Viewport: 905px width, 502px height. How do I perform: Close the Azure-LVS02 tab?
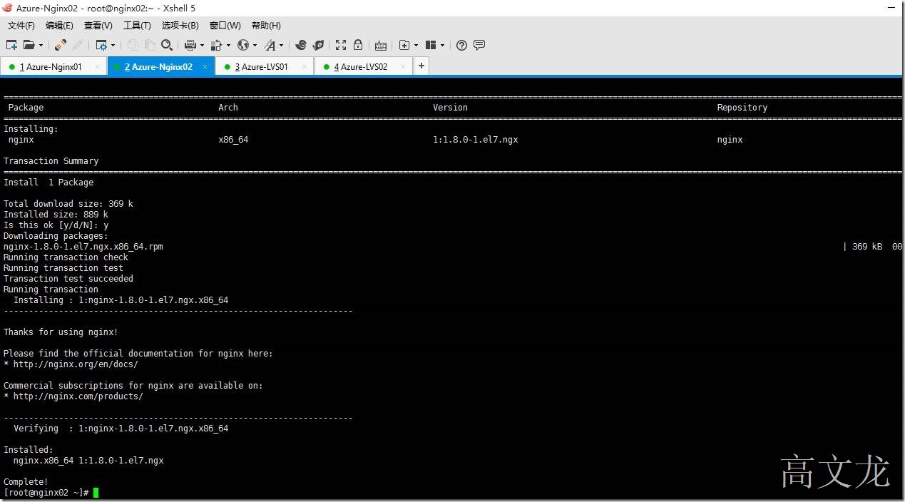tap(403, 67)
